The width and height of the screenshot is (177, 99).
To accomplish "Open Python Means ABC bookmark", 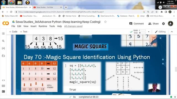I will [x=10, y=16].
